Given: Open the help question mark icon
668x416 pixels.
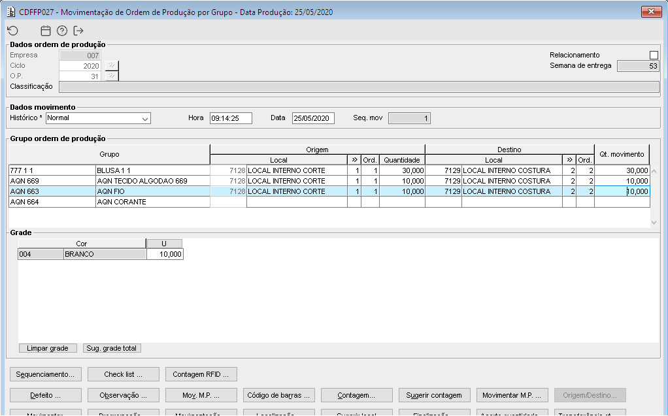Looking at the screenshot, I should coord(62,31).
